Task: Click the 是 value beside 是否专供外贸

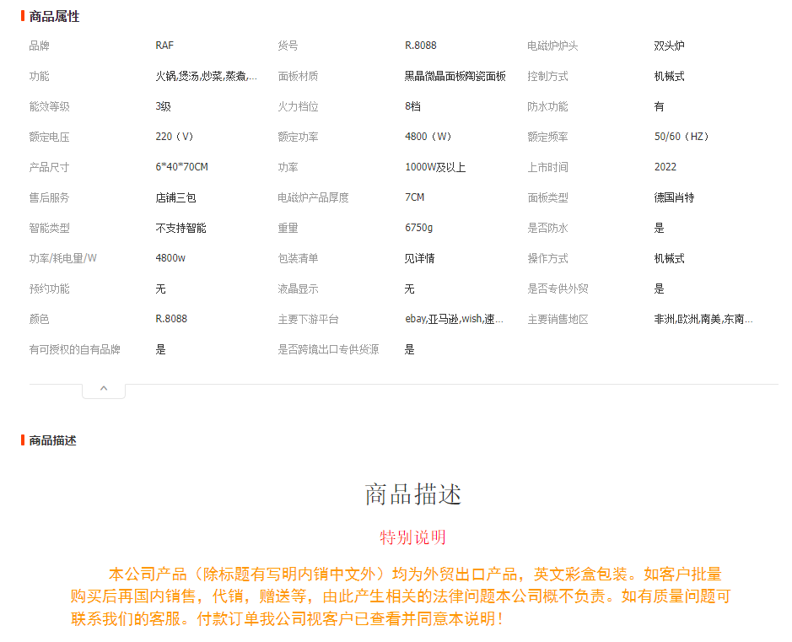Action: tap(660, 289)
